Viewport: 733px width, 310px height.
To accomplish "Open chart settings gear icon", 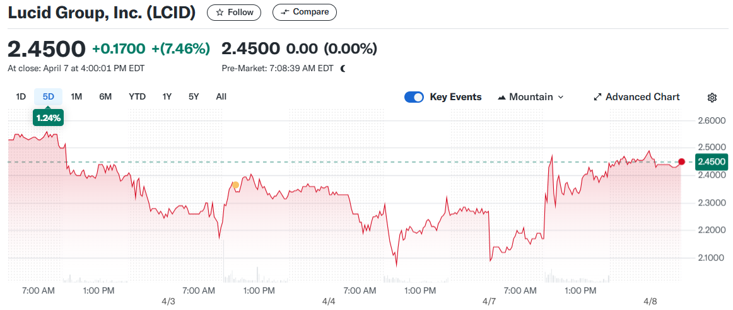I will (x=712, y=97).
